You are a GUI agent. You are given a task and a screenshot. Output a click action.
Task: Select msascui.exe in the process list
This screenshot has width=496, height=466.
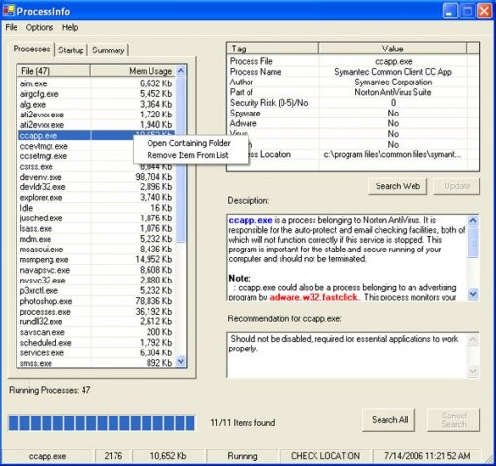96,250
